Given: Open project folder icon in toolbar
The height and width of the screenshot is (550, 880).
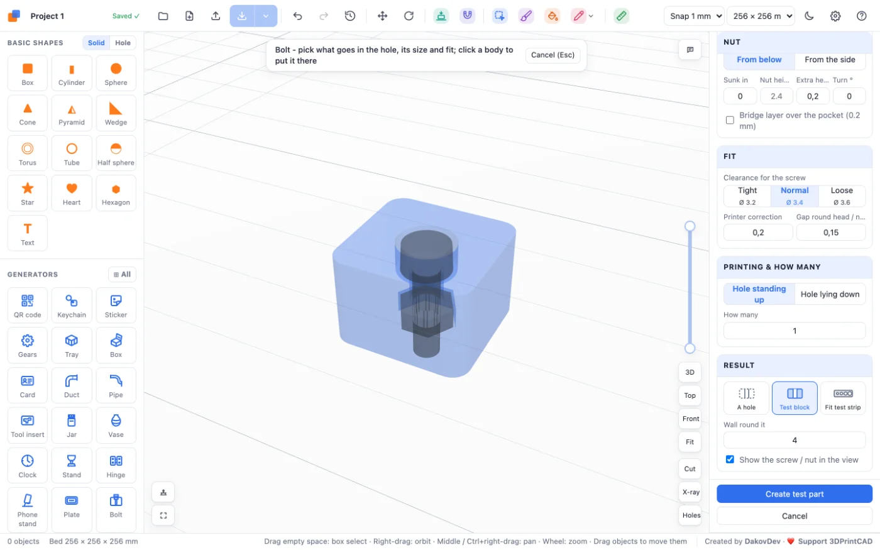Looking at the screenshot, I should coord(163,16).
